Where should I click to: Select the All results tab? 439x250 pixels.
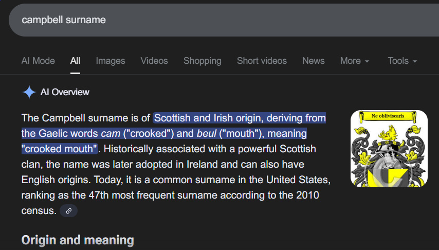pyautogui.click(x=76, y=61)
